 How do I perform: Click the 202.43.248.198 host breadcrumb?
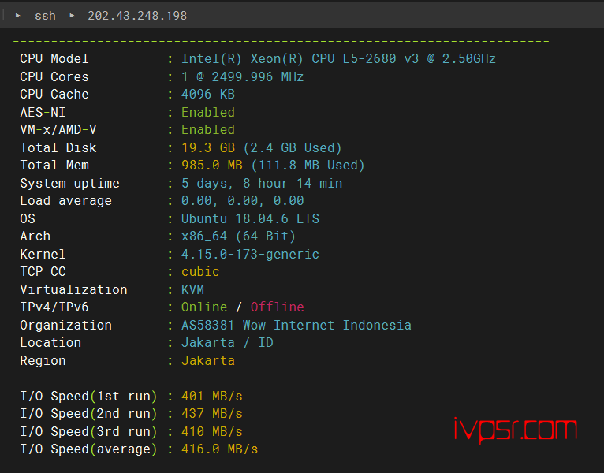coord(137,16)
